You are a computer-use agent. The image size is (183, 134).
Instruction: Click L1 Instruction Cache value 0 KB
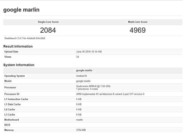[x=79, y=99]
